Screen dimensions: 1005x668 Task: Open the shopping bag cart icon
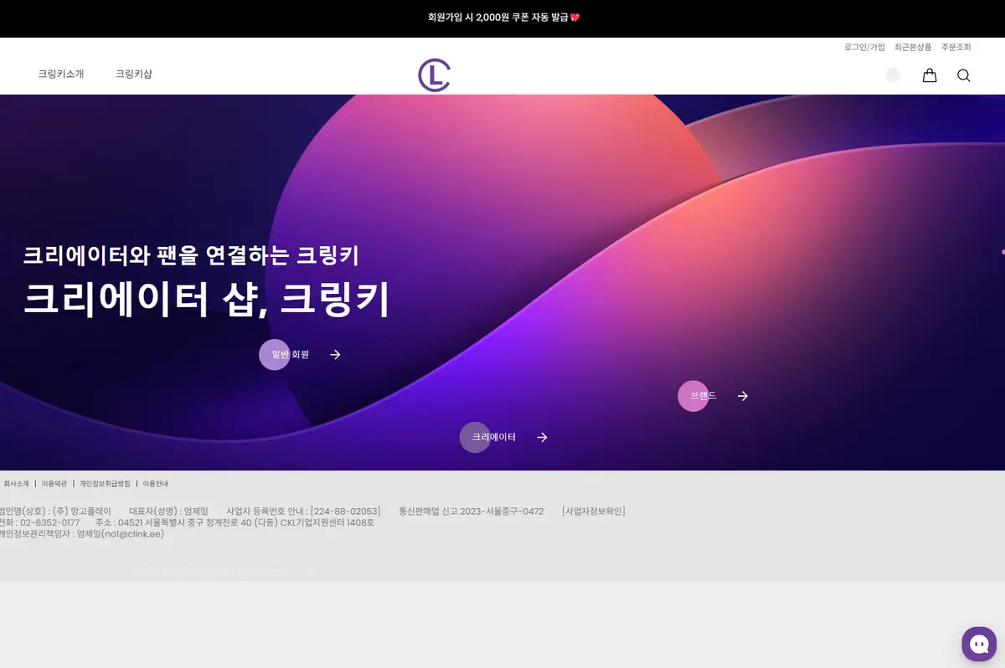(929, 75)
